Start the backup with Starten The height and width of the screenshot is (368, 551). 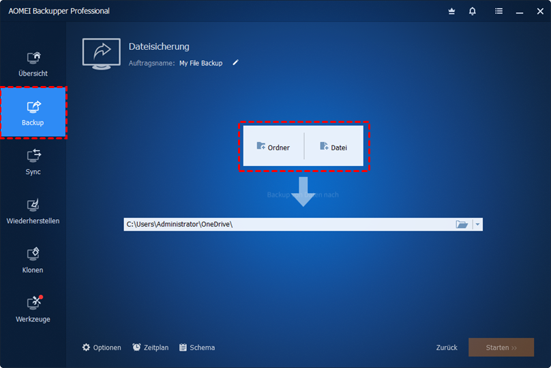[501, 348]
